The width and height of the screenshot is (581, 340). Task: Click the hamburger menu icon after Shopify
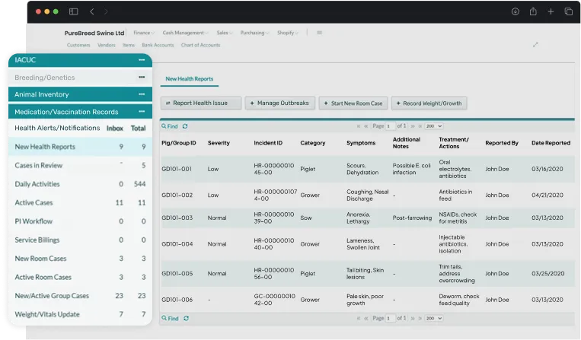[319, 33]
